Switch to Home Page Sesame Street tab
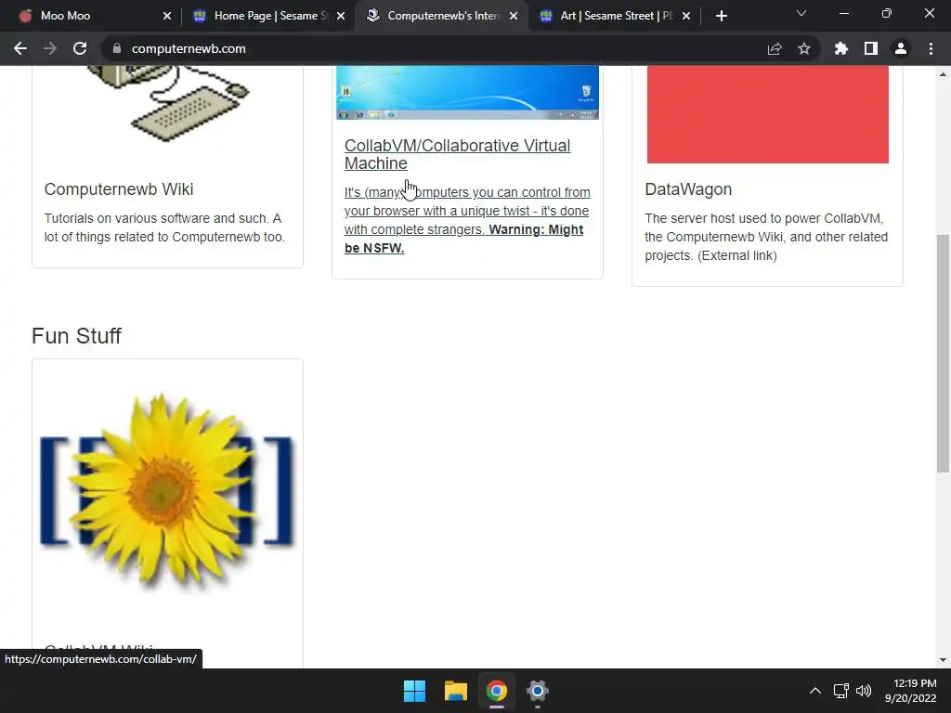Screen dimensions: 951x713 (x=267, y=16)
